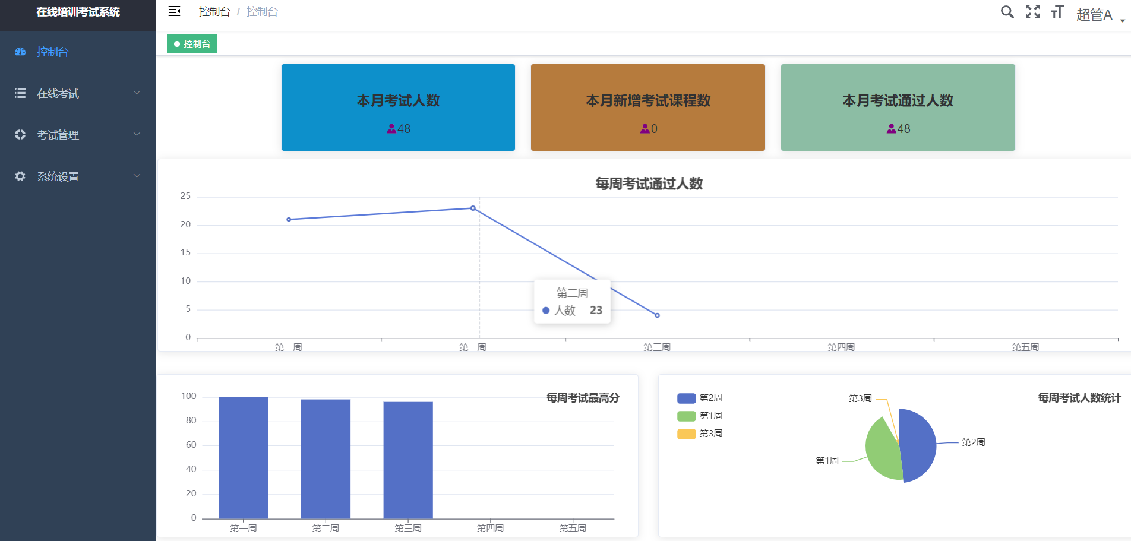Toggle 第2周 legend swatch in pie chart
Viewport: 1131px width, 541px height.
(686, 398)
